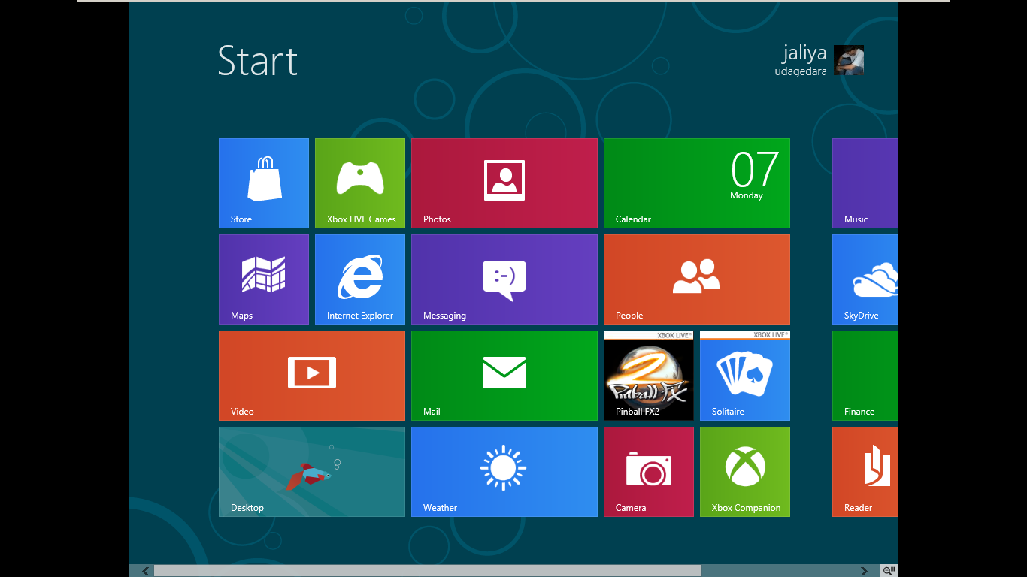The height and width of the screenshot is (577, 1027).
Task: Launch Xbox LIVE Games
Action: [359, 183]
